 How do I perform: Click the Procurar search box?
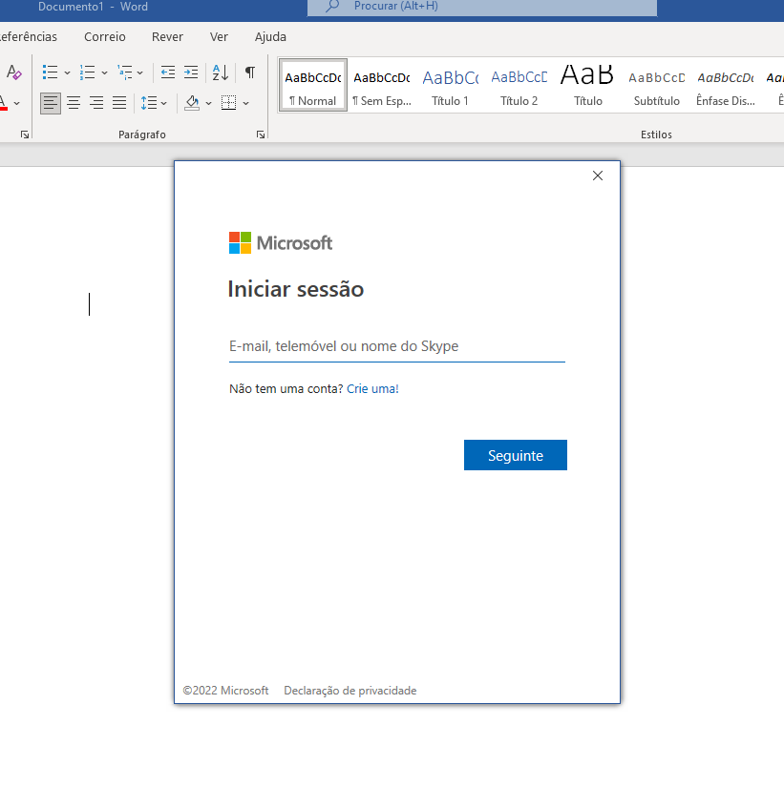click(x=482, y=7)
